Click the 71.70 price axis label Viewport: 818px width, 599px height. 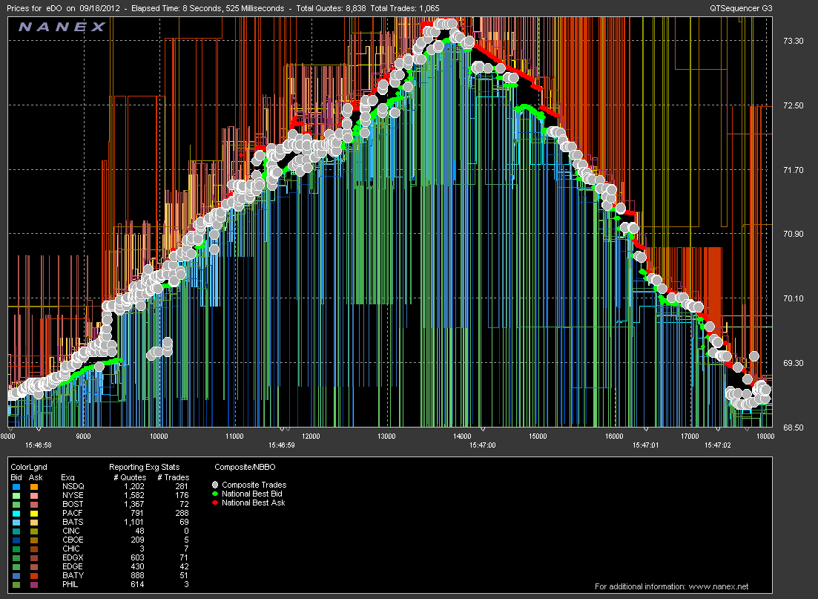[x=794, y=170]
